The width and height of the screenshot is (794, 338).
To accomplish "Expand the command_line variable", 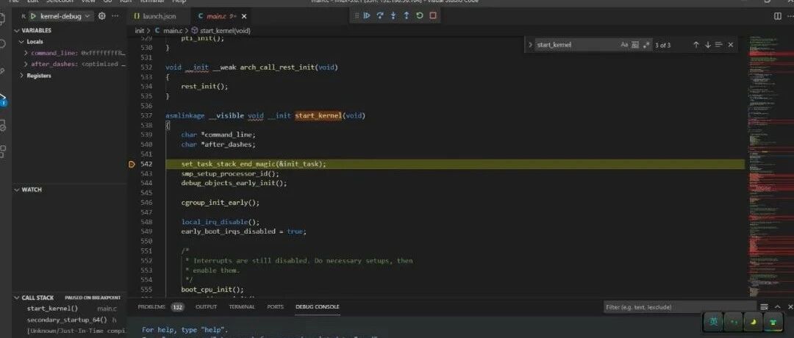I will [x=26, y=53].
